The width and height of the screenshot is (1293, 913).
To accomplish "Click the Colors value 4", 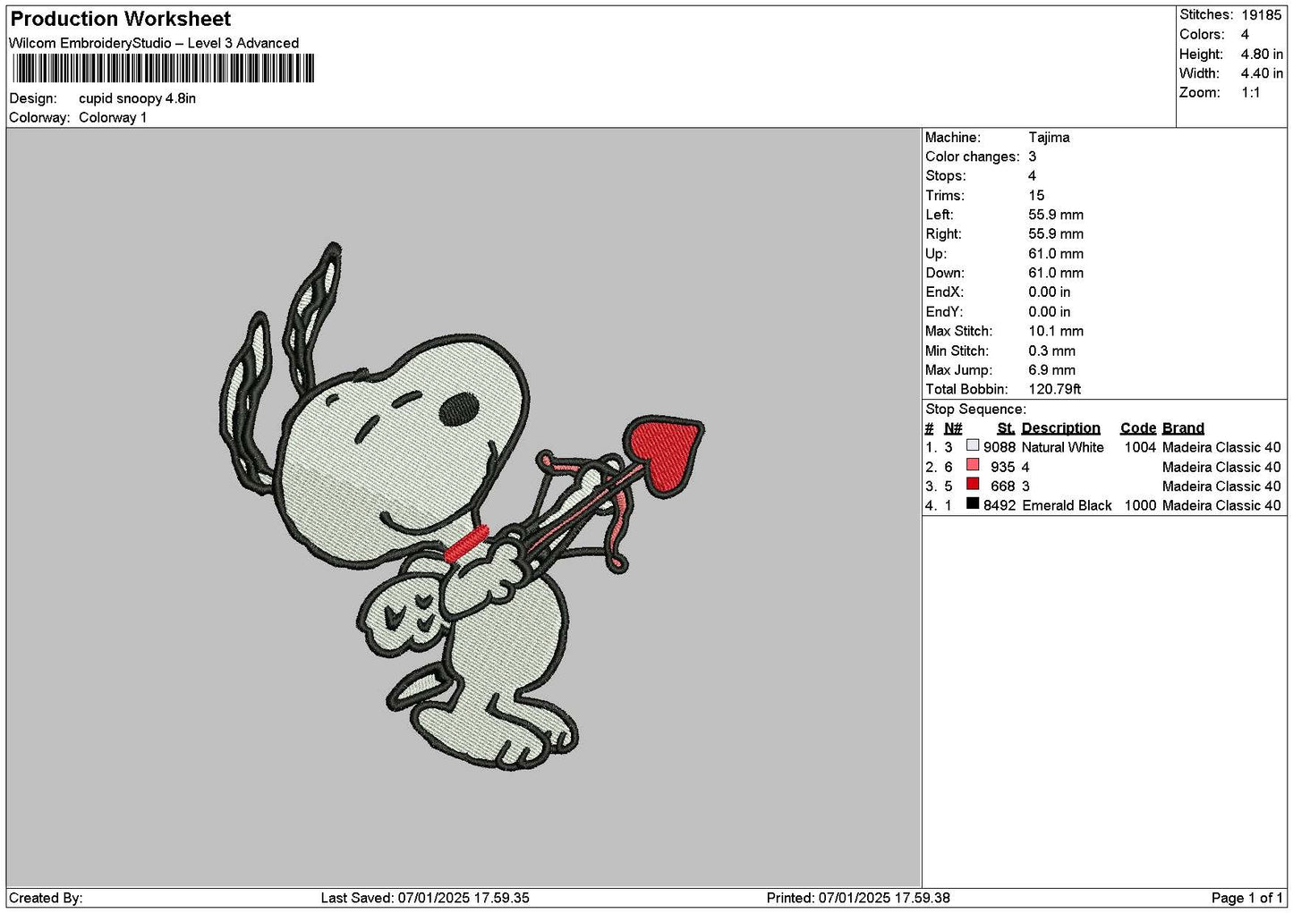I will click(1245, 34).
